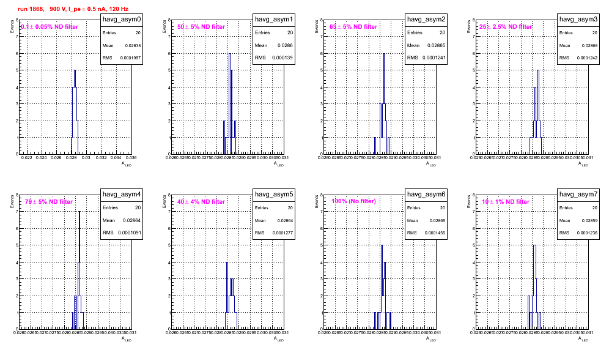Click RMS value 0.0001242
Image resolution: width=609 pixels, height=350 pixels.
(x=587, y=58)
